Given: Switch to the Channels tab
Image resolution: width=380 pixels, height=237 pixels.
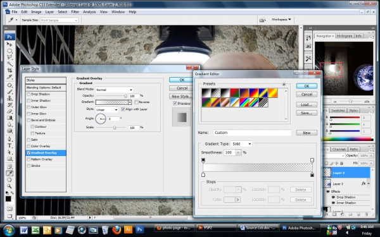Looking at the screenshot, I should pyautogui.click(x=339, y=149).
